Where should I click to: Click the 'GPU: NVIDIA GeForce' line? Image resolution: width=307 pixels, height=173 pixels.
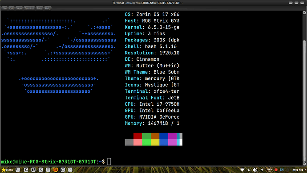coord(152,117)
